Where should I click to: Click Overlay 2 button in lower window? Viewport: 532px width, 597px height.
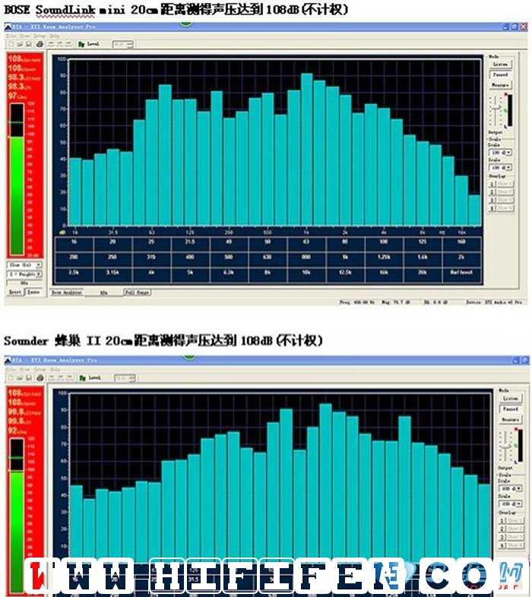[502, 529]
